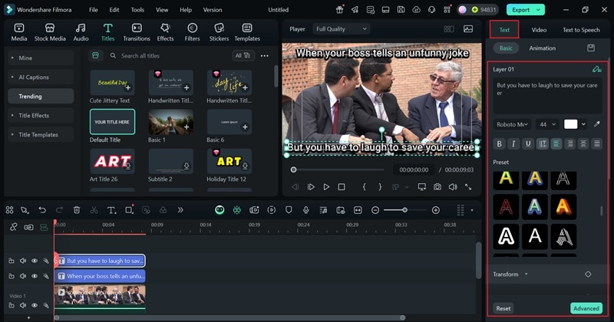
Task: Click the Advanced button
Action: coord(586,308)
